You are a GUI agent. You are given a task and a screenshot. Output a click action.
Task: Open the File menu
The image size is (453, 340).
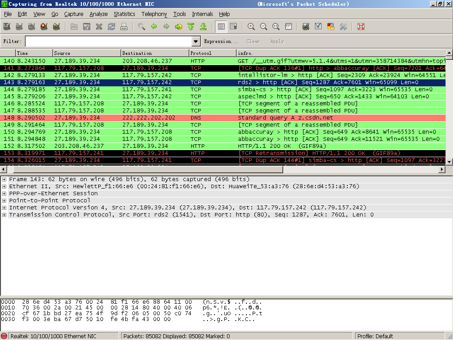pyautogui.click(x=8, y=14)
